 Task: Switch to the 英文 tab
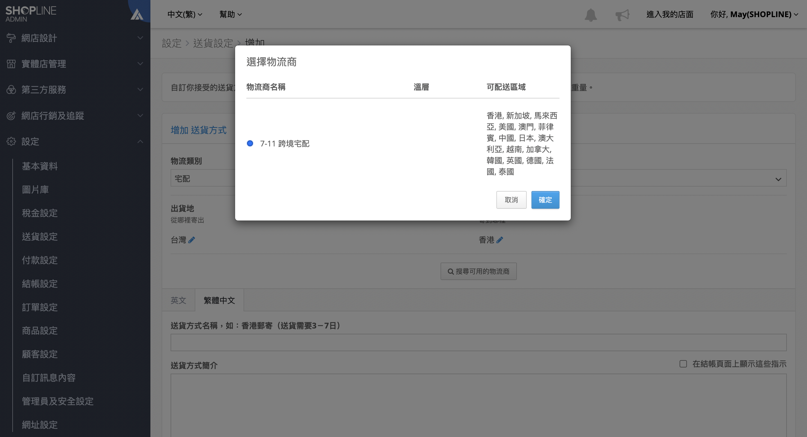(x=178, y=300)
